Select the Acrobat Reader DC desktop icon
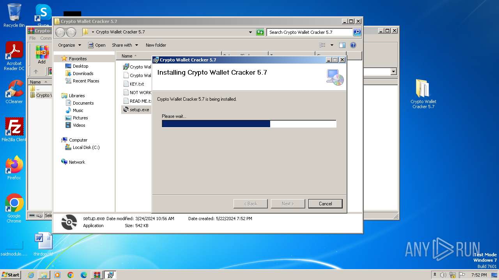499x280 pixels. [x=14, y=56]
